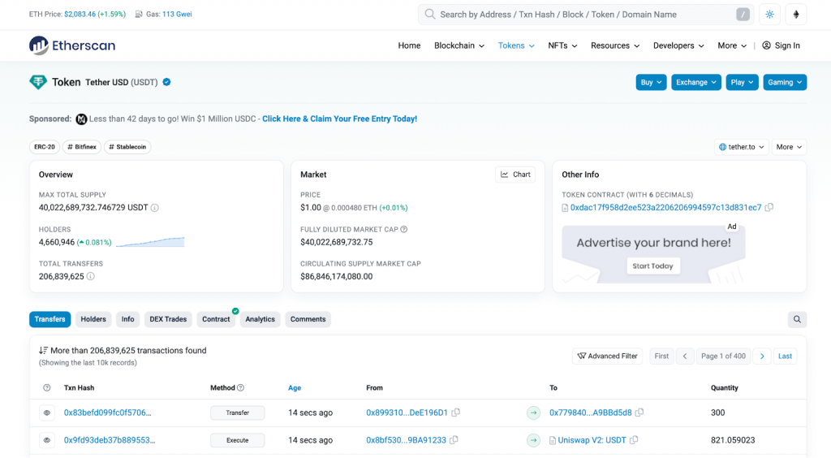The image size is (831, 458).
Task: Select the Transfers tab
Action: pyautogui.click(x=50, y=319)
